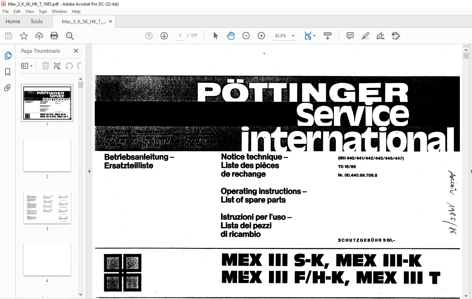Upload file to cloud

[39, 36]
